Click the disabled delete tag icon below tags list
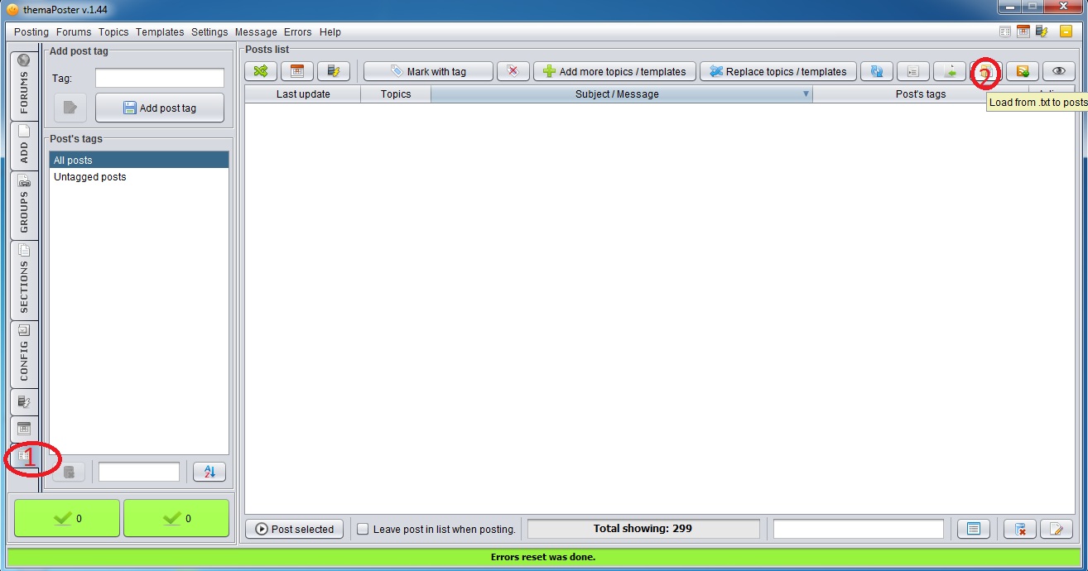Screen dimensions: 1088x571 click(69, 472)
